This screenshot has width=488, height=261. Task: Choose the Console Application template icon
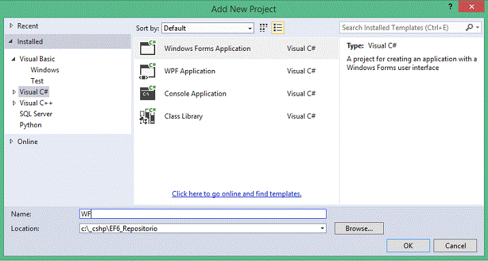click(148, 93)
